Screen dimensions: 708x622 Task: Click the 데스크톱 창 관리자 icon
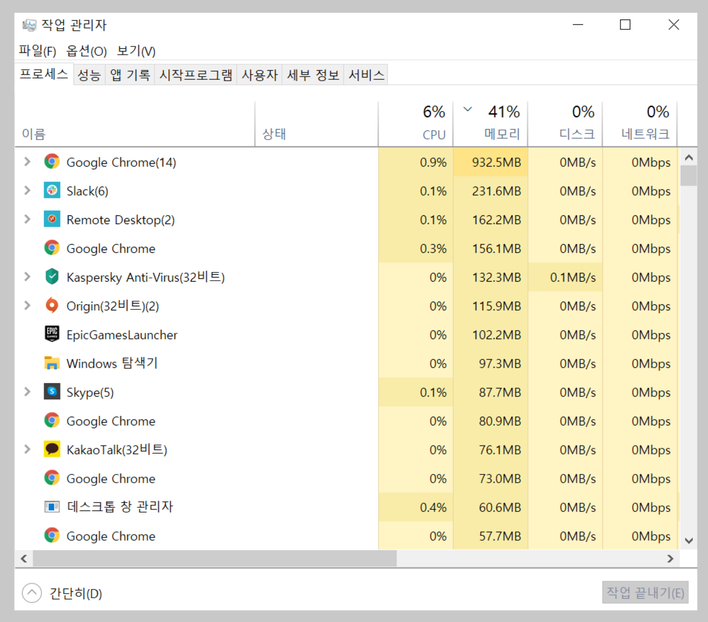click(x=52, y=507)
